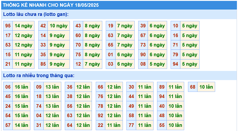Select number 66 in frequent table

point(100,87)
